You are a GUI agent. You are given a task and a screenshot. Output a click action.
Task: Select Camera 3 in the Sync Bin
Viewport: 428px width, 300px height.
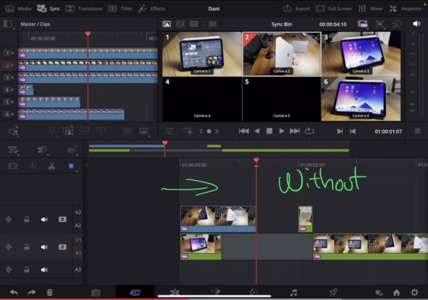(361, 54)
